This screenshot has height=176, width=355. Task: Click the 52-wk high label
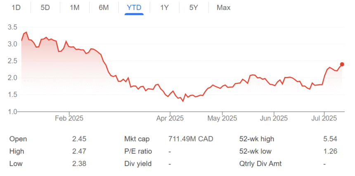pos(256,139)
